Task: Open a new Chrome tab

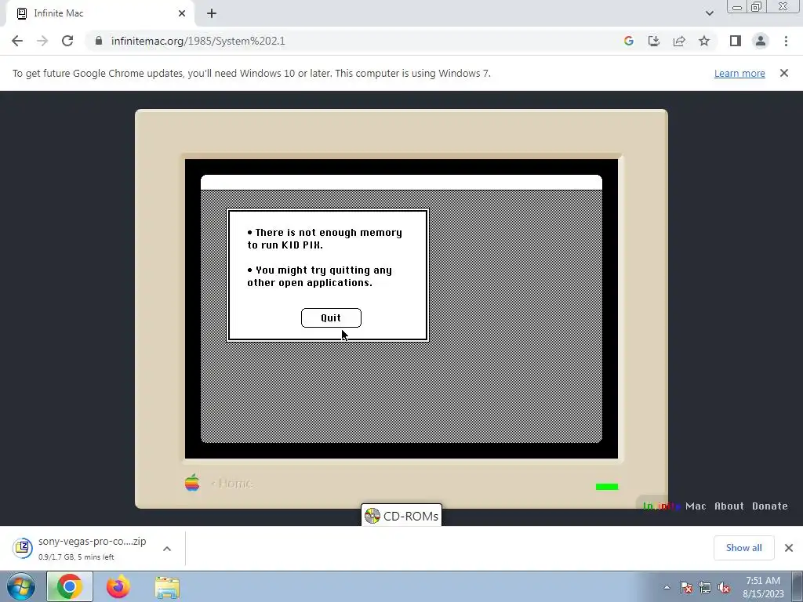Action: (x=212, y=13)
